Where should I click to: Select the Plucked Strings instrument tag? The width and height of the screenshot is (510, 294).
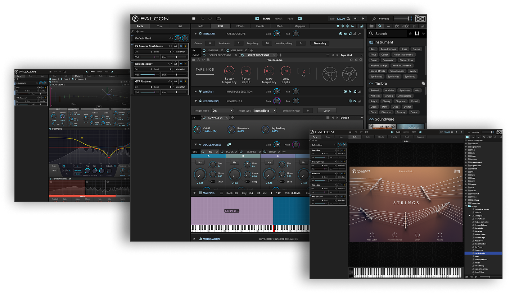[x=379, y=66]
